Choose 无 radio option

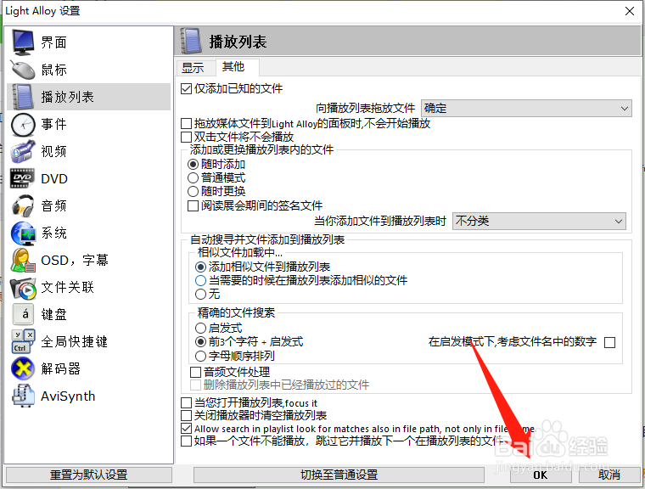click(x=200, y=295)
